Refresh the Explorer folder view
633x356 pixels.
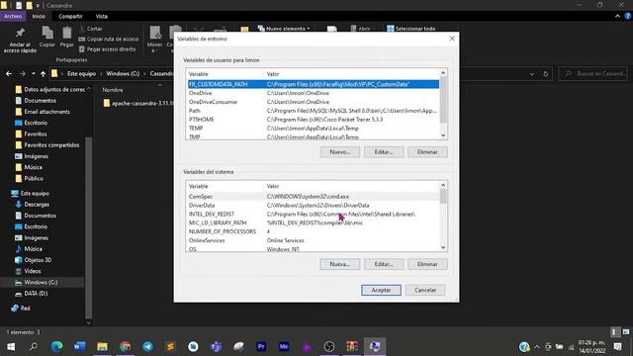click(545, 74)
